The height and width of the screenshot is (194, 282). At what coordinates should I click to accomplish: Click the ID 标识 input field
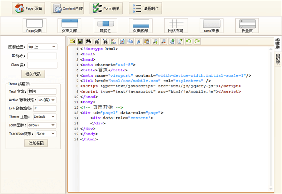pyautogui.click(x=42, y=56)
